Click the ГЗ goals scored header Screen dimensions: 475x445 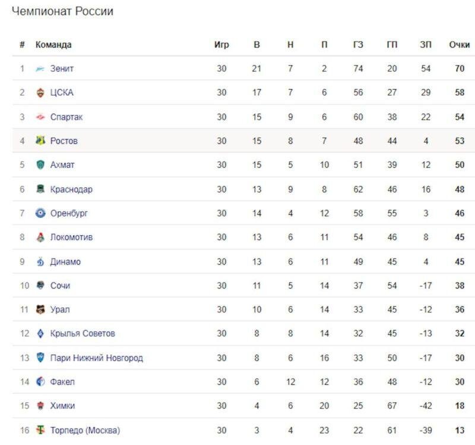(x=358, y=45)
